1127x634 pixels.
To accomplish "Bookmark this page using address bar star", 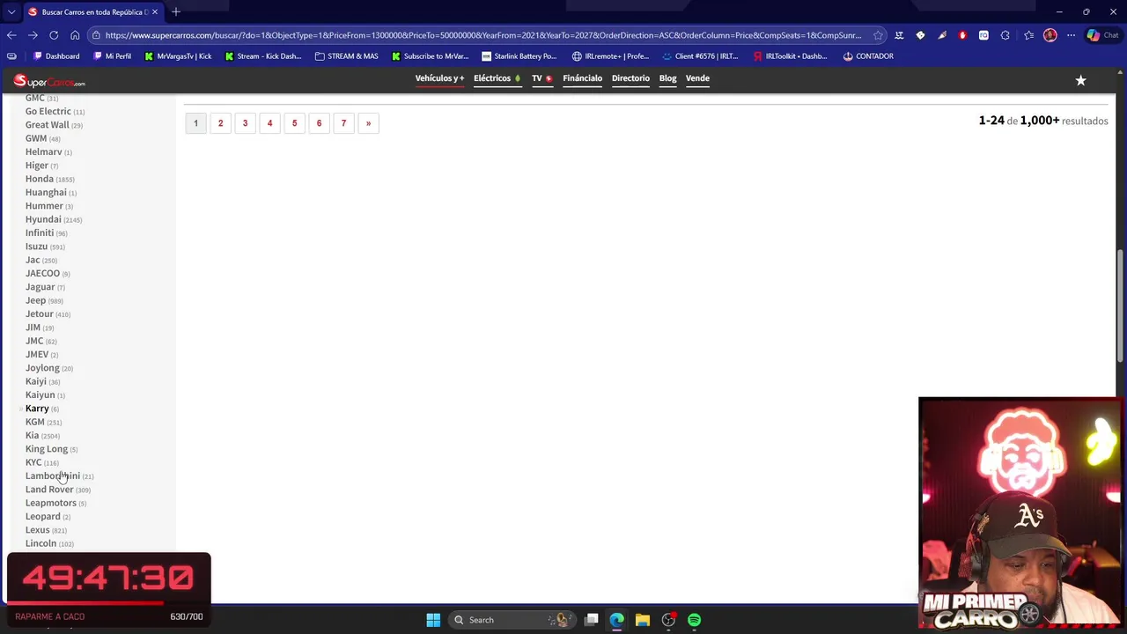I will tap(878, 35).
